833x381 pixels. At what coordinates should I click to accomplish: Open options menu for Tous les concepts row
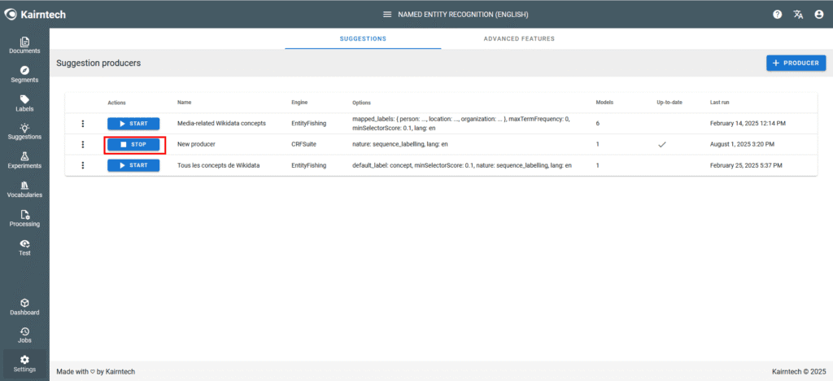click(x=82, y=165)
